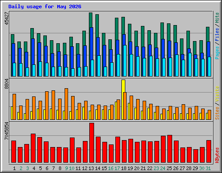Click the orange visits bar for day 7
Image resolution: width=222 pixels, height=173 pixels.
pyautogui.click(x=53, y=105)
